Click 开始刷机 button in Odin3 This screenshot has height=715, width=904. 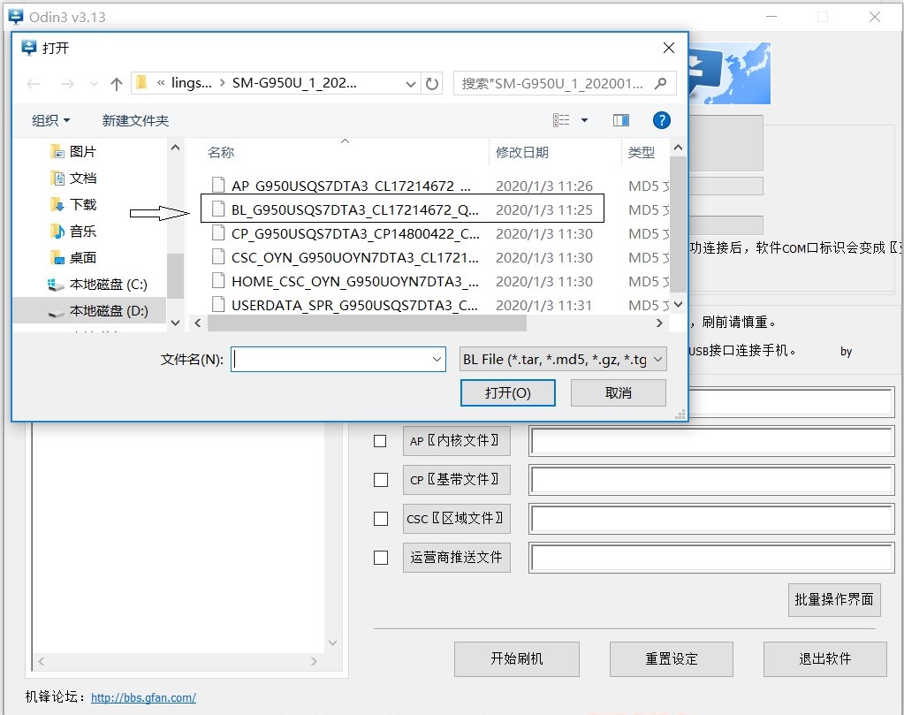pyautogui.click(x=517, y=659)
